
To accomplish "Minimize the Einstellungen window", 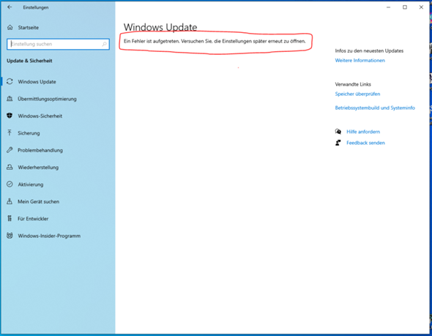I will click(389, 7).
